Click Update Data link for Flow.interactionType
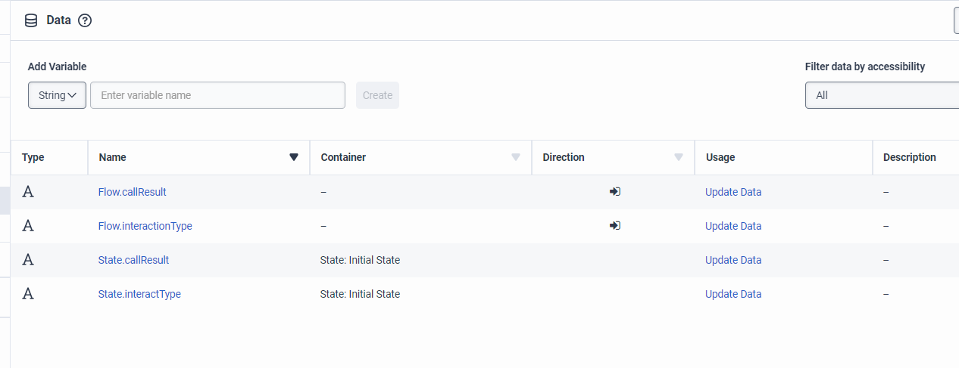The width and height of the screenshot is (959, 368). [x=733, y=226]
